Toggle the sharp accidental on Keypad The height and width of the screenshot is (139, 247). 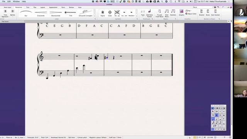pos(217,115)
